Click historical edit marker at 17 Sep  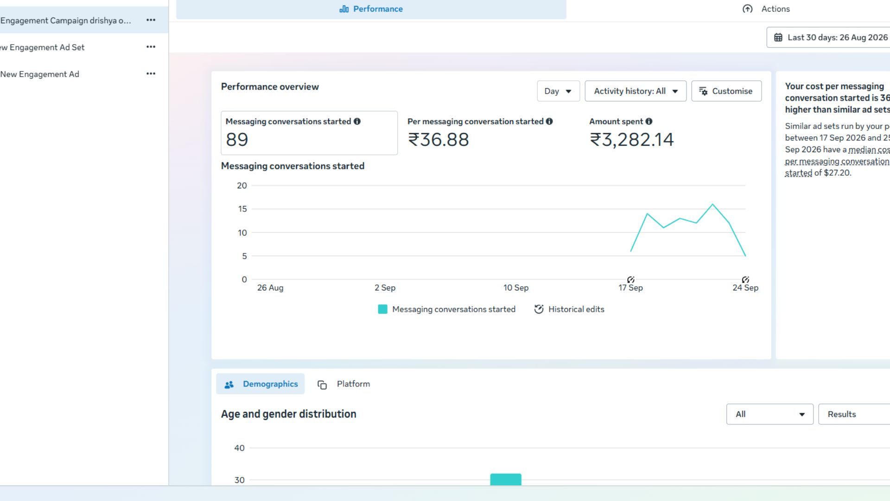pos(631,280)
